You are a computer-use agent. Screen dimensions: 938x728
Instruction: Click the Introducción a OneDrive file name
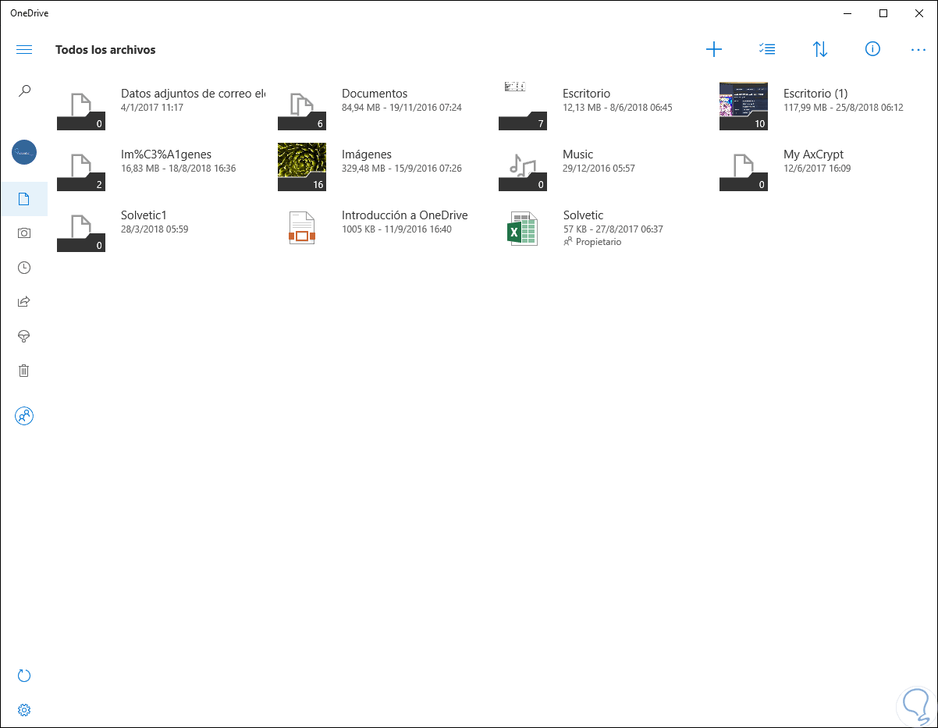[x=404, y=215]
